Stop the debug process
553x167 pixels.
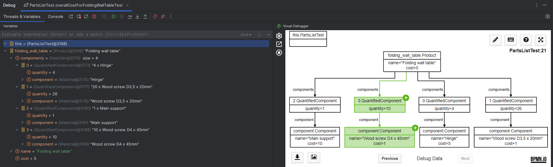click(x=94, y=17)
